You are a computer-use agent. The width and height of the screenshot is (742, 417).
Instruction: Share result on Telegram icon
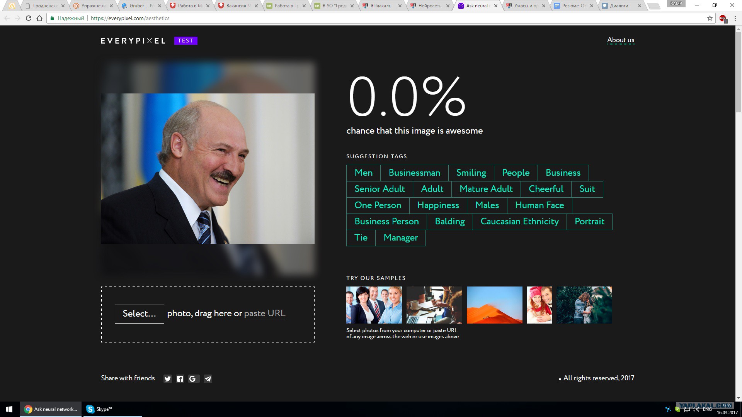[208, 379]
